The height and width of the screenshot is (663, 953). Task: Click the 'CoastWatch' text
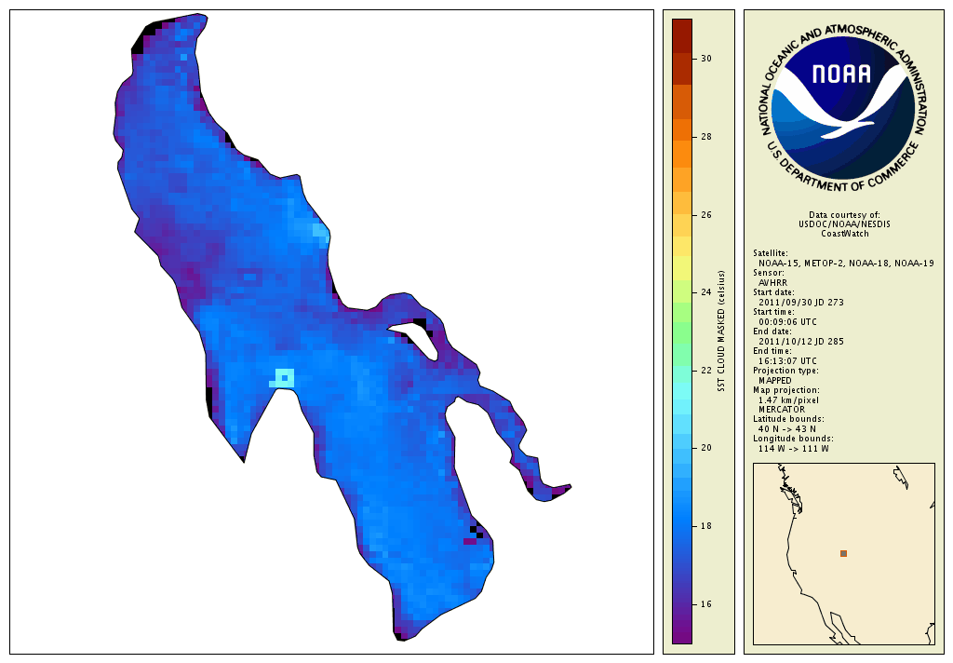[x=845, y=234]
